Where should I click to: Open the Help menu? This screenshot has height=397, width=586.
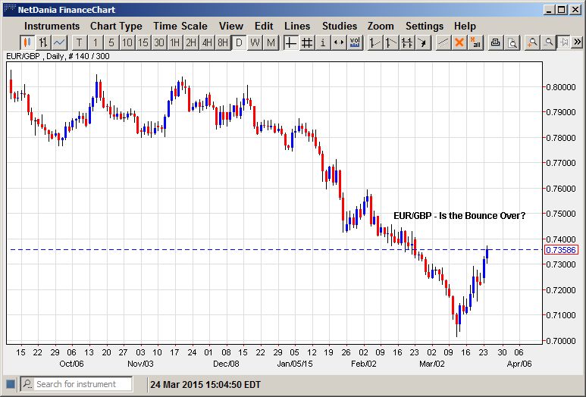465,26
